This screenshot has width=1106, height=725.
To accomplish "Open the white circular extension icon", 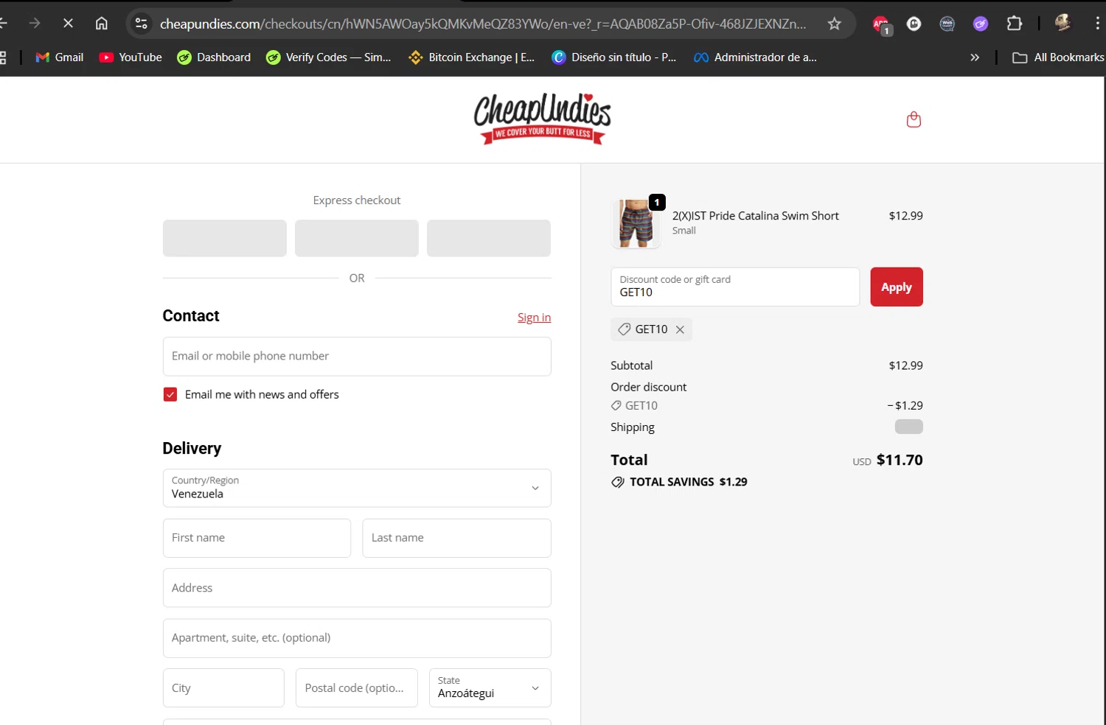I will pos(914,24).
